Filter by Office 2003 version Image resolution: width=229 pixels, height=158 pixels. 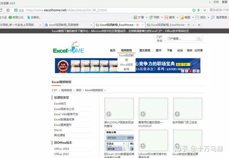[x=61, y=149]
